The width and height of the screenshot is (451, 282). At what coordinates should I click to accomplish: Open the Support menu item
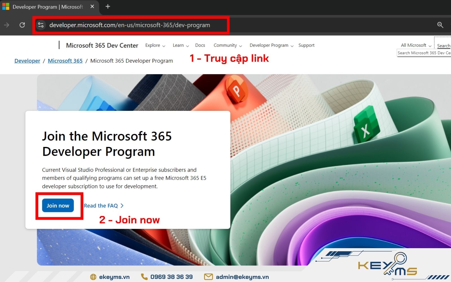tap(306, 45)
